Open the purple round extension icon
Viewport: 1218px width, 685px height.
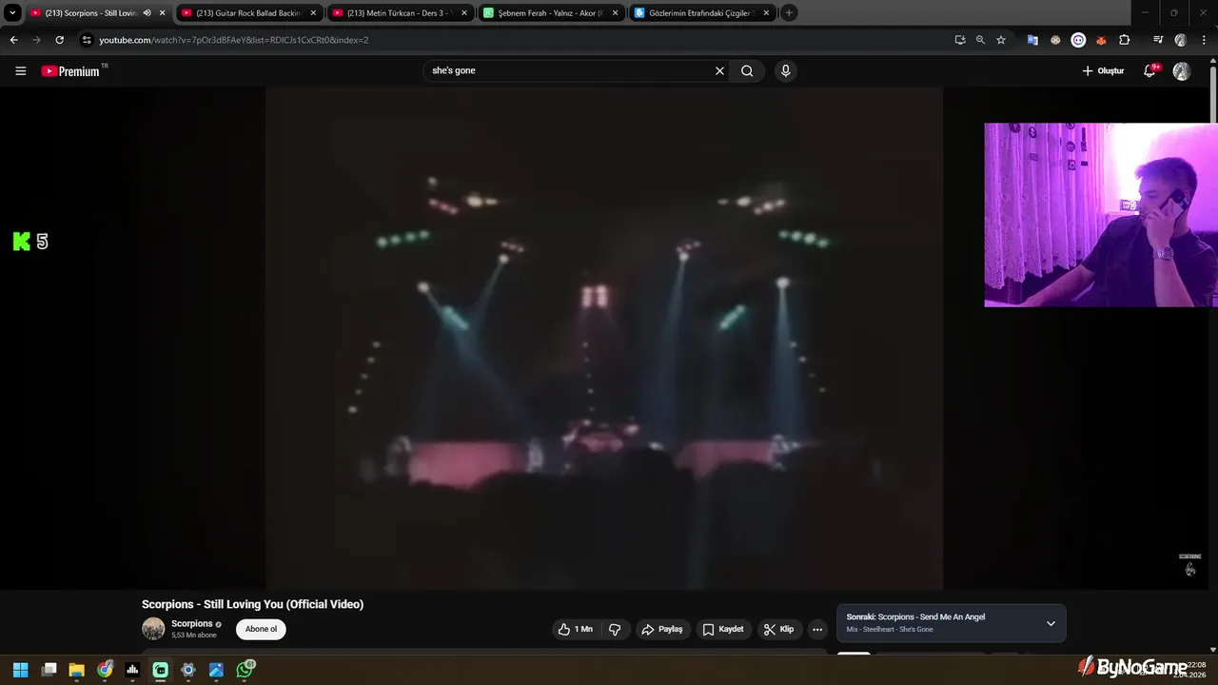1078,40
